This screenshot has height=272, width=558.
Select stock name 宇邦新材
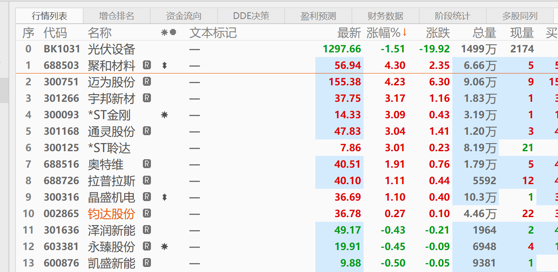coord(112,98)
